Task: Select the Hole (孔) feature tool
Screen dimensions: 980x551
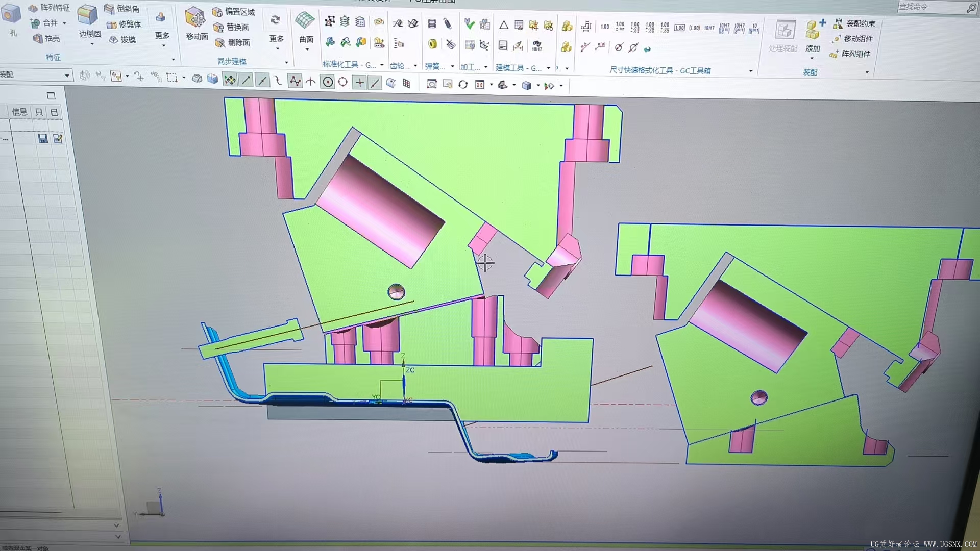Action: click(11, 18)
